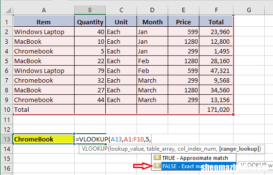This screenshot has width=273, height=175.
Task: Click the Total header cell in F1
Action: pyautogui.click(x=216, y=22)
